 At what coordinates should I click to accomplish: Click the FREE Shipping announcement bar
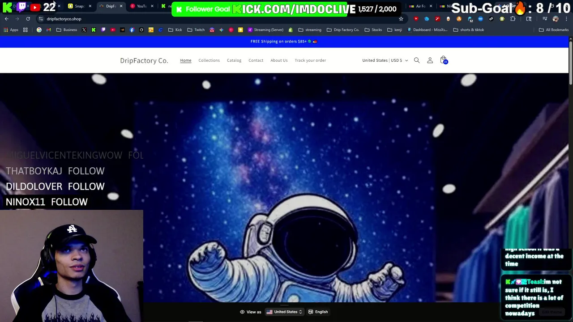[x=284, y=42]
